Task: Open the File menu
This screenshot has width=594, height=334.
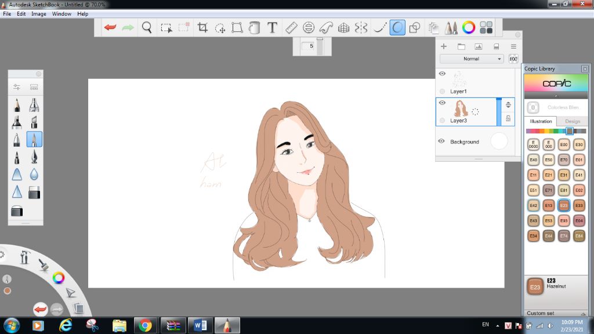Action: pyautogui.click(x=7, y=14)
